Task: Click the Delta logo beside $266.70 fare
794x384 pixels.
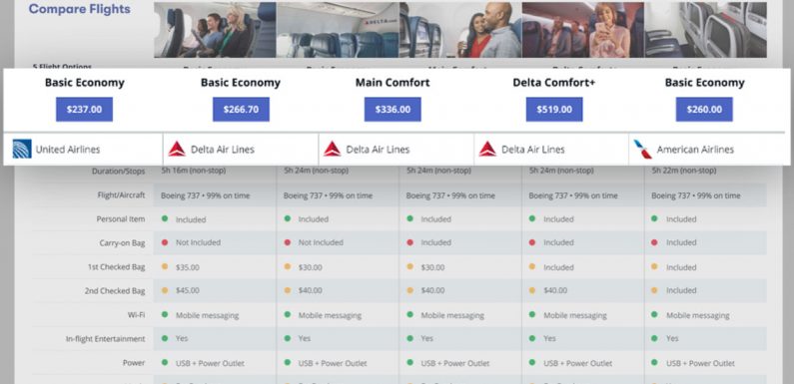Action: pyautogui.click(x=177, y=150)
